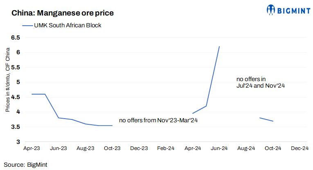Click the 'no offers from Nov'23-Mar'24' annotation
Image resolution: width=313 pixels, height=170 pixels.
coord(158,121)
